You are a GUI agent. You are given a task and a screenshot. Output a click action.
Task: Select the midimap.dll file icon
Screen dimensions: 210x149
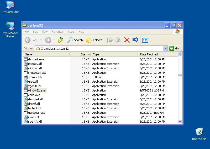26,68
